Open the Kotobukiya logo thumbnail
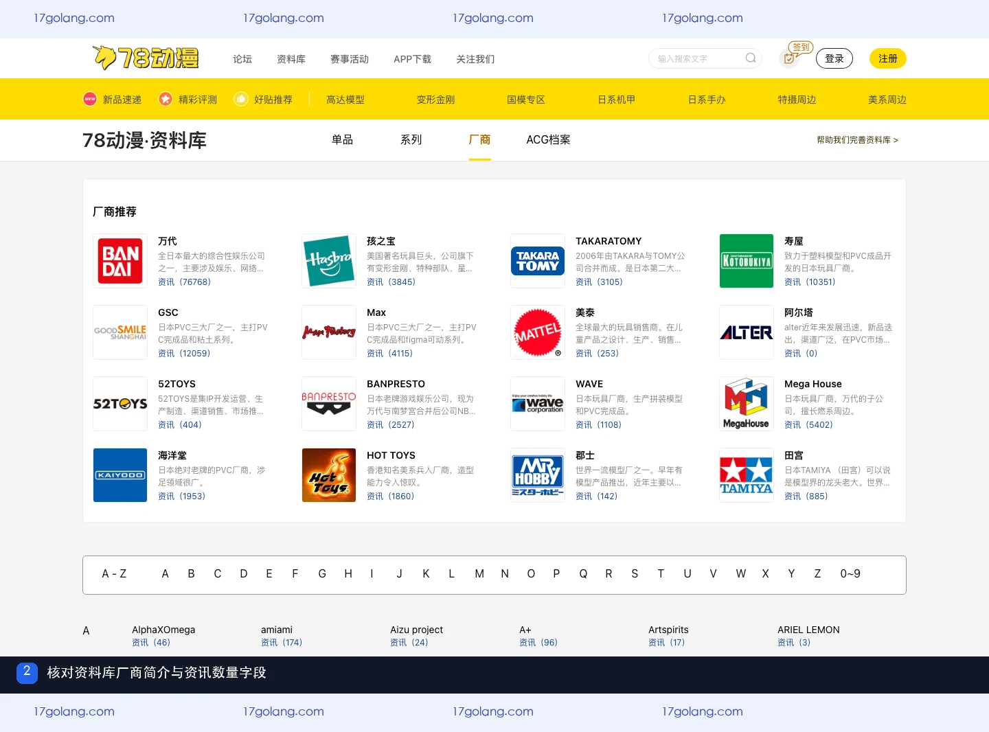Viewport: 989px width, 732px height. [x=747, y=261]
